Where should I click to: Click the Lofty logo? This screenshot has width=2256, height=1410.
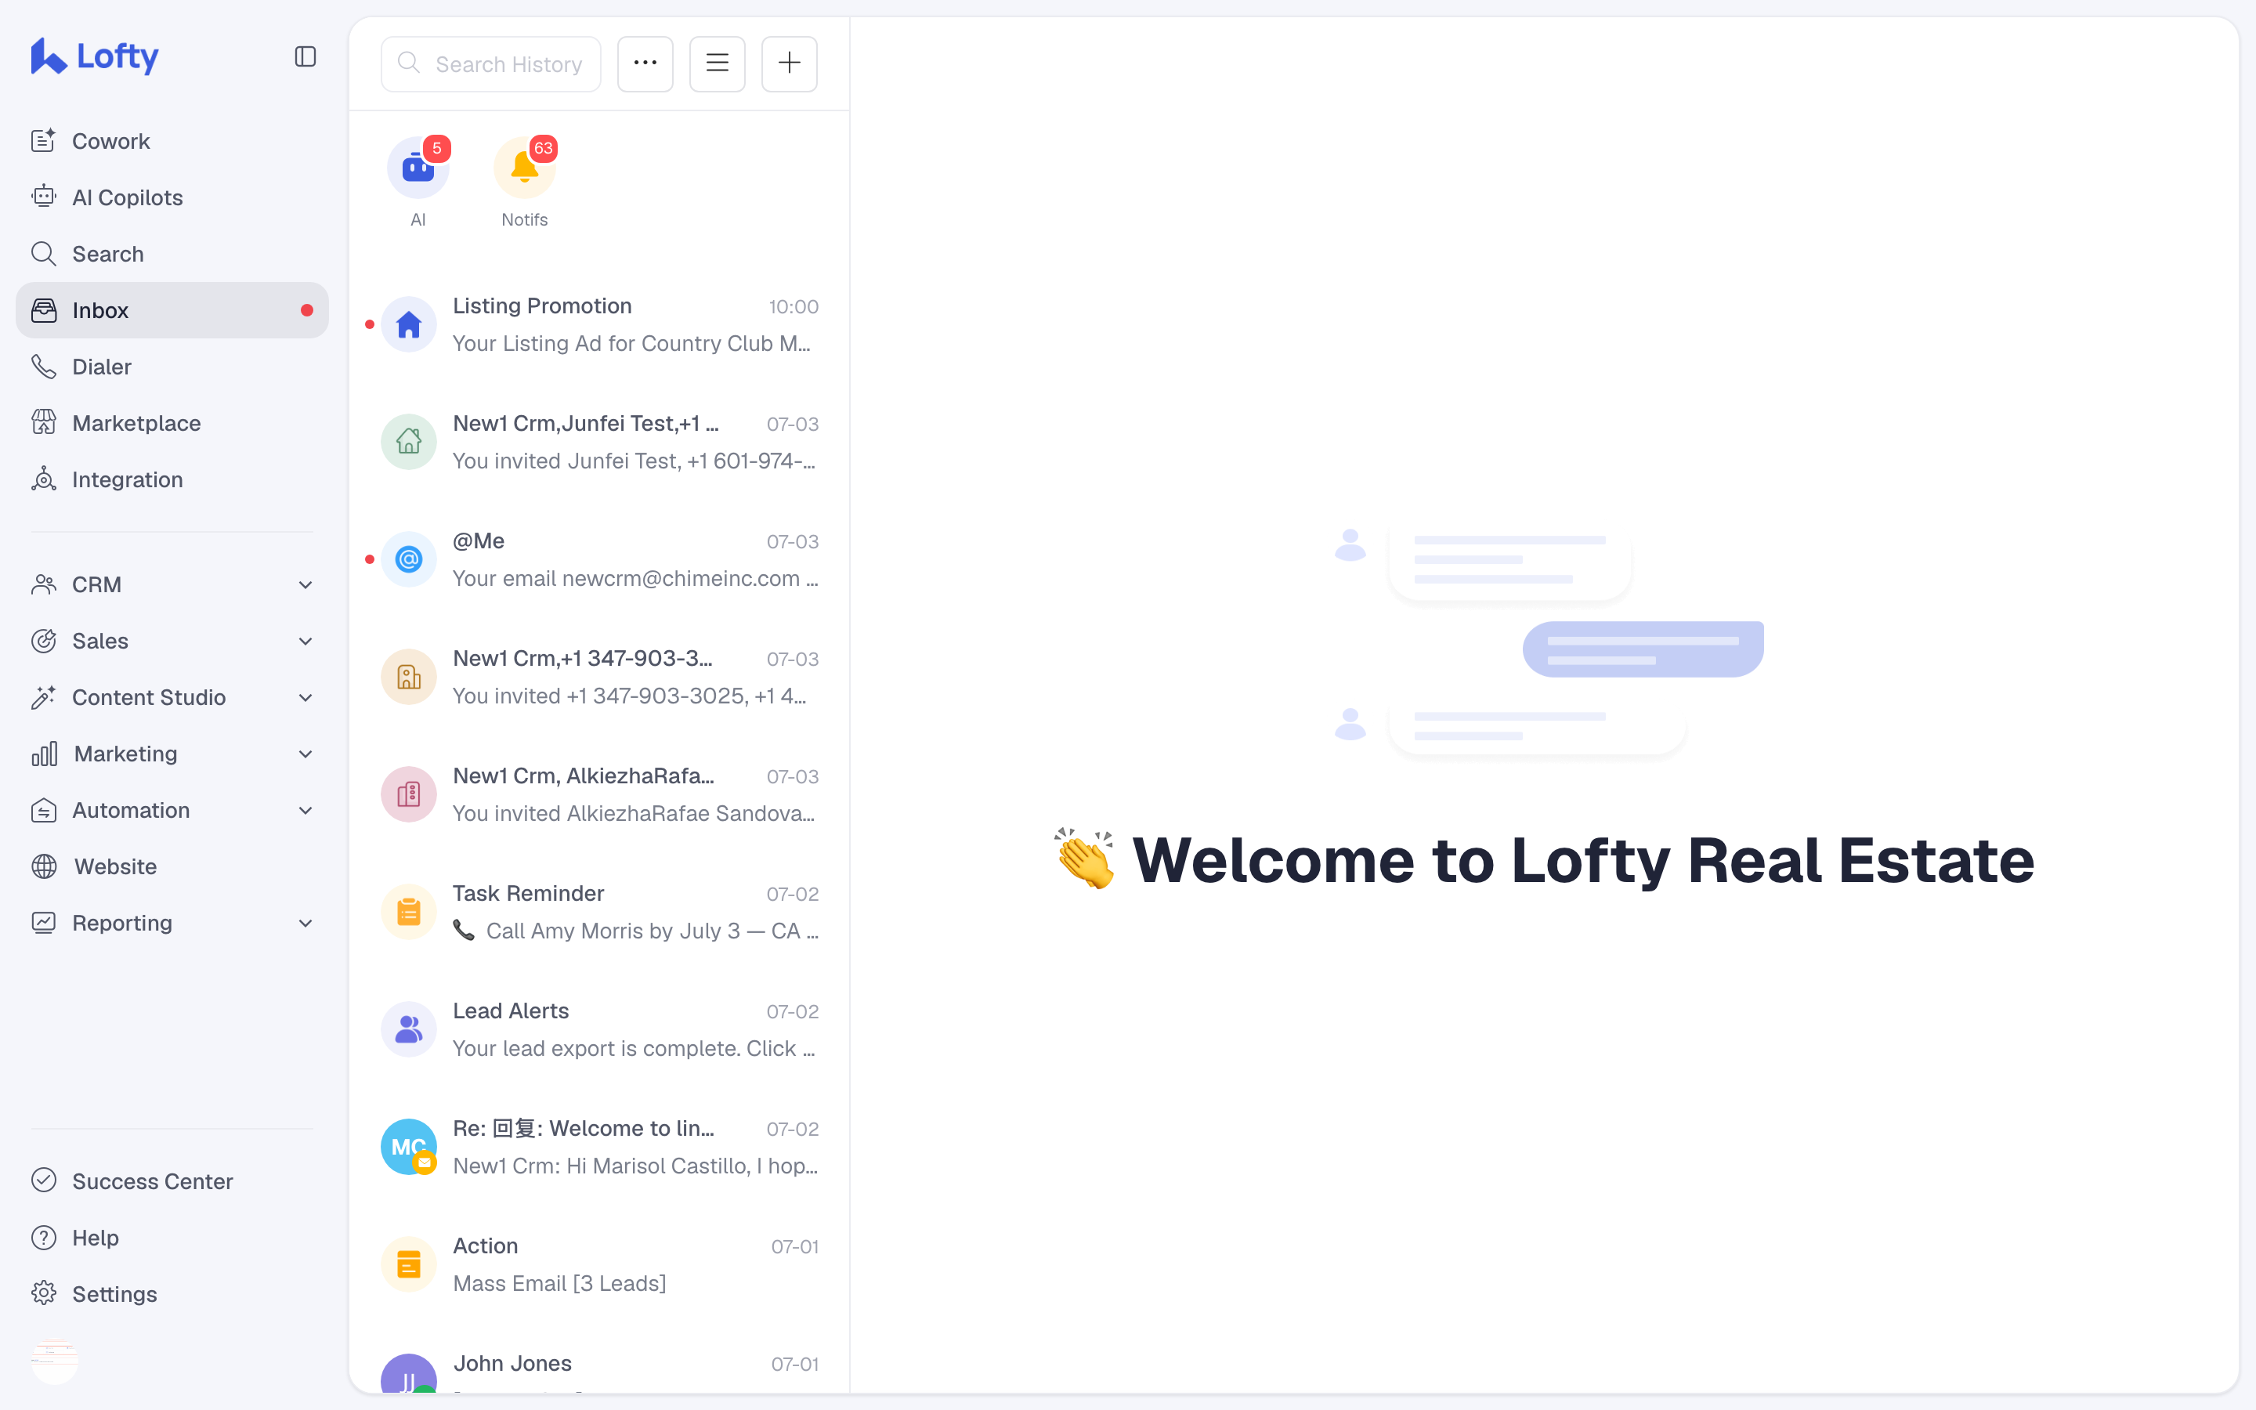point(95,57)
